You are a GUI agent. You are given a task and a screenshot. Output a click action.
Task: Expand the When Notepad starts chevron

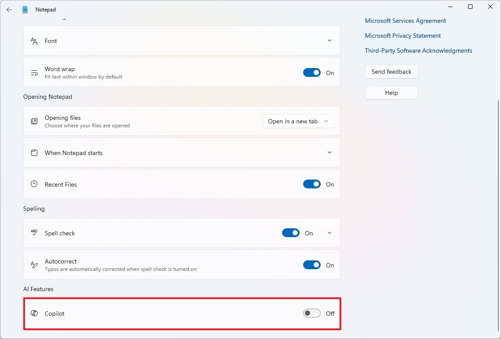click(329, 152)
